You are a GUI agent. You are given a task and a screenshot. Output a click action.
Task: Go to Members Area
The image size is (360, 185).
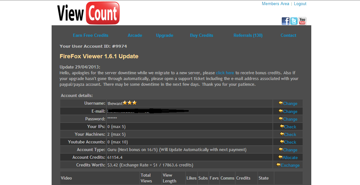pyautogui.click(x=275, y=4)
